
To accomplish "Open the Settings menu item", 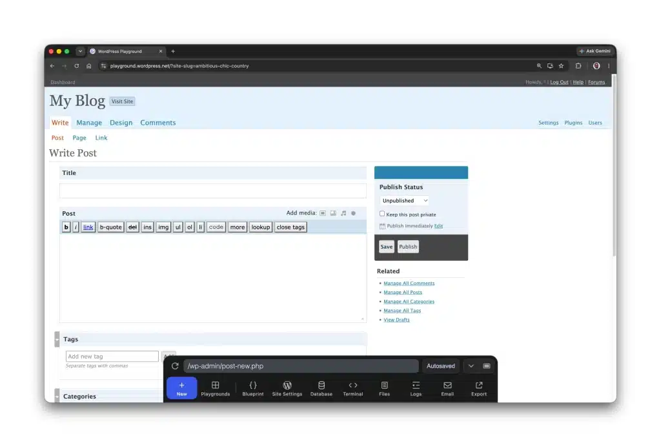I will (x=549, y=123).
